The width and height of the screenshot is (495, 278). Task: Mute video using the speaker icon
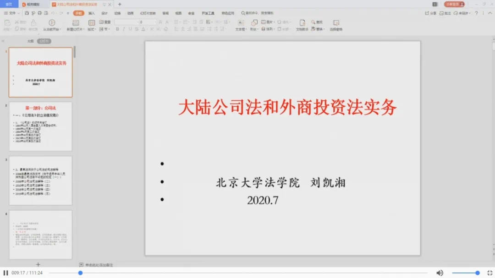click(440, 273)
